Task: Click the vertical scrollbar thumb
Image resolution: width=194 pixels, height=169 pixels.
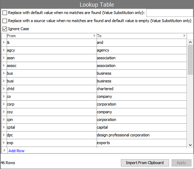Action: click(190, 60)
